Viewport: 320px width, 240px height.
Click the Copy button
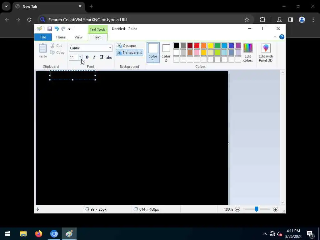[x=57, y=52]
